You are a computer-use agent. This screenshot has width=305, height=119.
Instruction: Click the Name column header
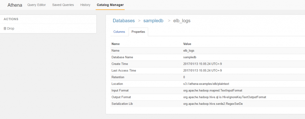point(115,44)
